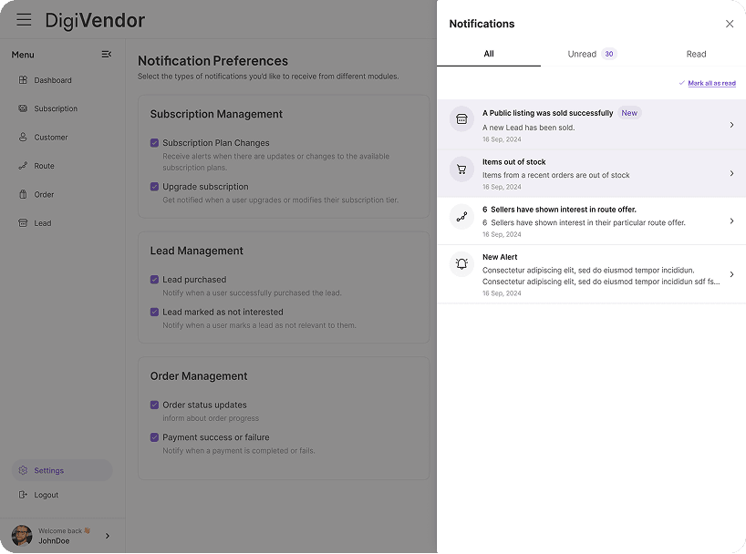This screenshot has height=554, width=746.
Task: Open the Read tab in Notifications
Action: click(696, 54)
